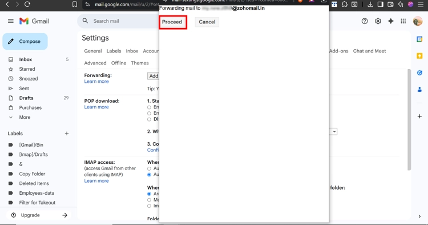Viewport: 428px width, 225px height.
Task: Toggle side panel chevron at bottom right
Action: pos(419,216)
